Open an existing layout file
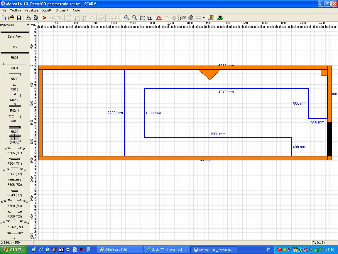The image size is (338, 254). 11,18
